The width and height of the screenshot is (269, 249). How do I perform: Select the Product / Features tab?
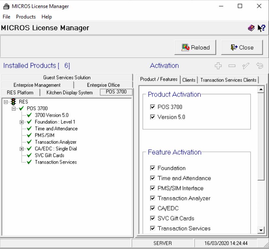pyautogui.click(x=159, y=79)
